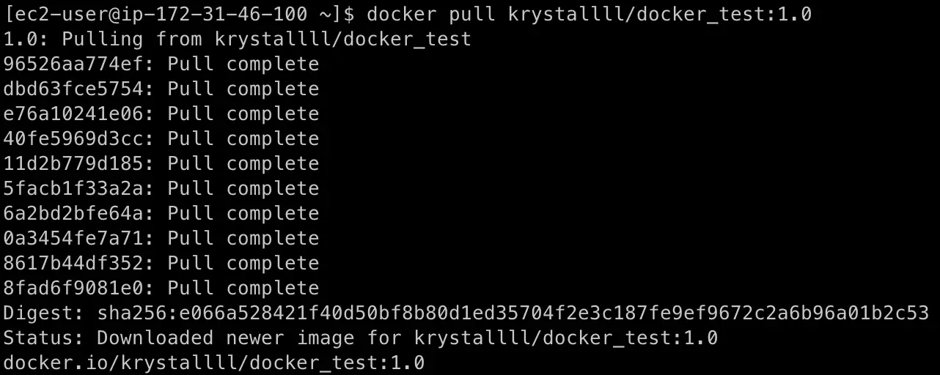Click layer ID 8fad6f9081e0
Viewport: 940px width, 375px height.
tap(73, 288)
